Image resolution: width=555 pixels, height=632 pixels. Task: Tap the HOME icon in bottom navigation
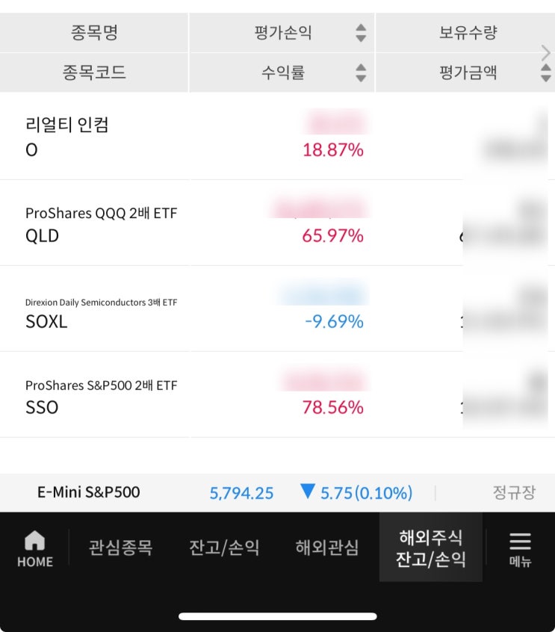(x=34, y=548)
